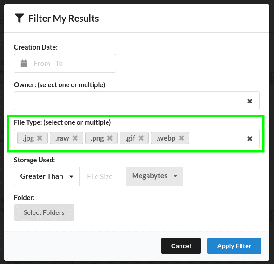Image resolution: width=274 pixels, height=264 pixels.
Task: Clear all selected file types
Action: pos(250,139)
